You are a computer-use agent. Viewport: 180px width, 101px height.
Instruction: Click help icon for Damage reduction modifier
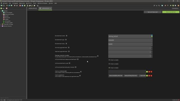coord(98,56)
